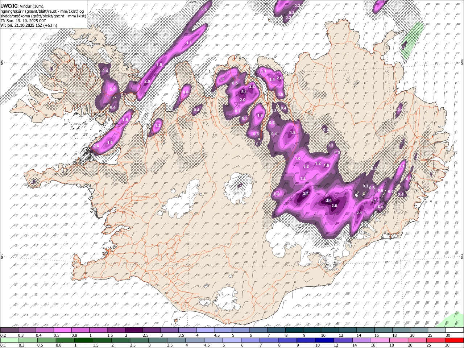This screenshot has width=464, height=348.
Task: Click the '30' label in the upper legend row
Action: click(448, 335)
